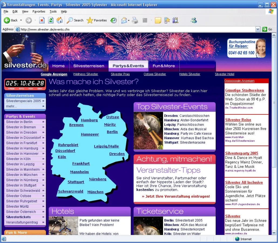Click the countdown timer display

pyautogui.click(x=25, y=85)
